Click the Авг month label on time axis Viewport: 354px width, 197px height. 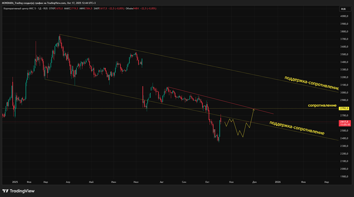click(x=162, y=182)
